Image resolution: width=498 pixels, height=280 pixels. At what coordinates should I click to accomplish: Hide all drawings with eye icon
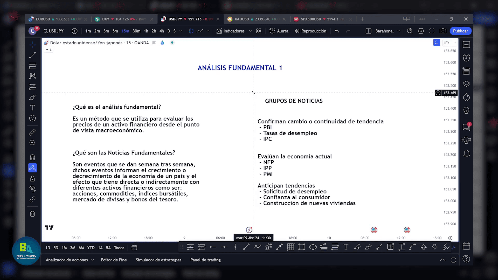point(32,188)
